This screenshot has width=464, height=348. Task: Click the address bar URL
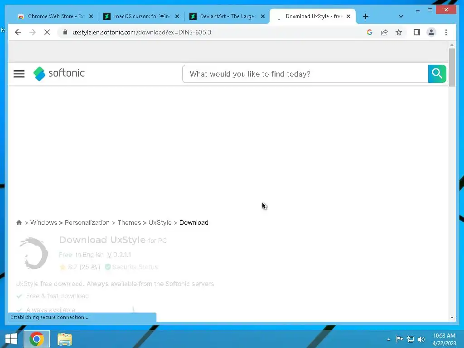[141, 32]
